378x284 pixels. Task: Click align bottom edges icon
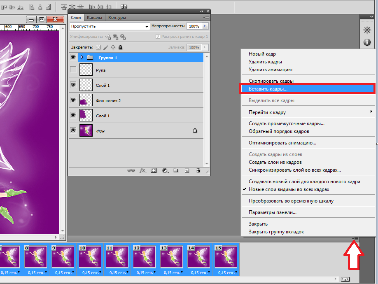[21, 7]
